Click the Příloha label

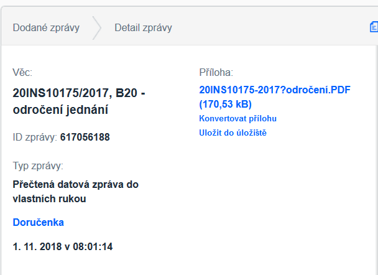[216, 73]
